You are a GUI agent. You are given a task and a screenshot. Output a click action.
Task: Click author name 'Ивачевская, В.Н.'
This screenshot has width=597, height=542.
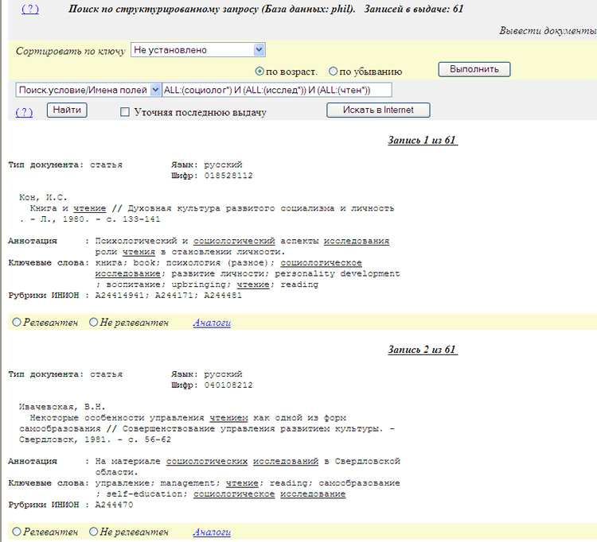pyautogui.click(x=62, y=407)
